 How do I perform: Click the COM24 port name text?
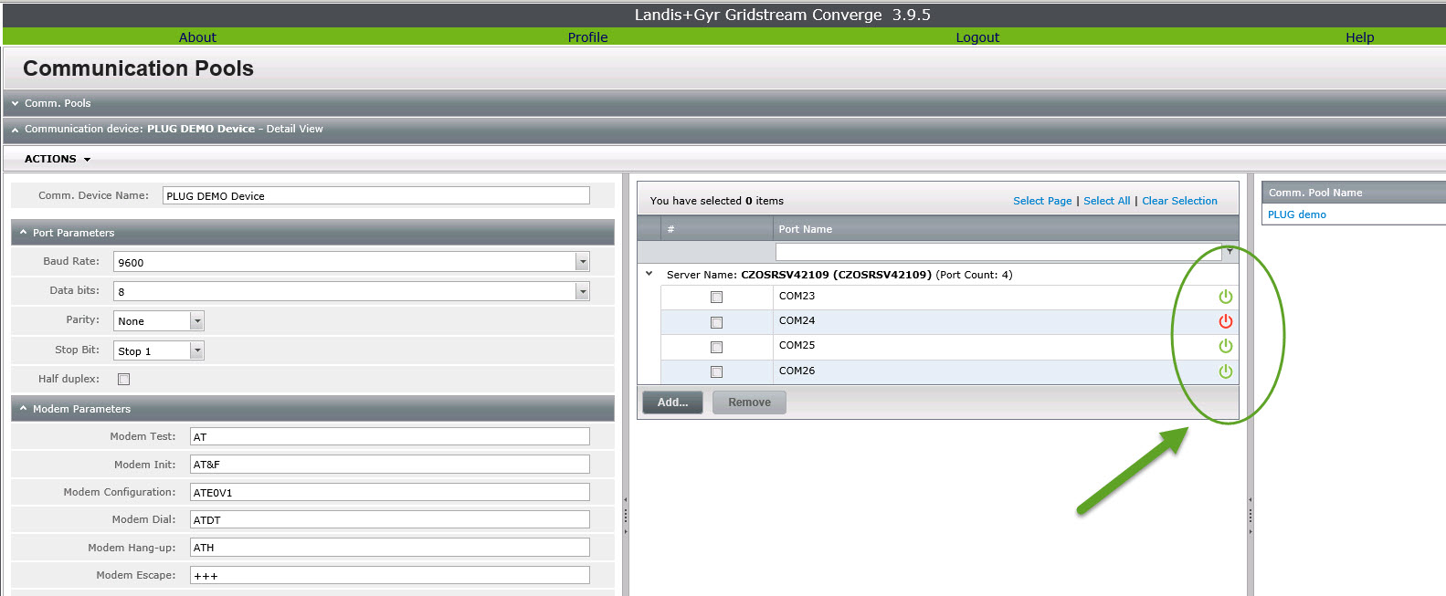797,320
